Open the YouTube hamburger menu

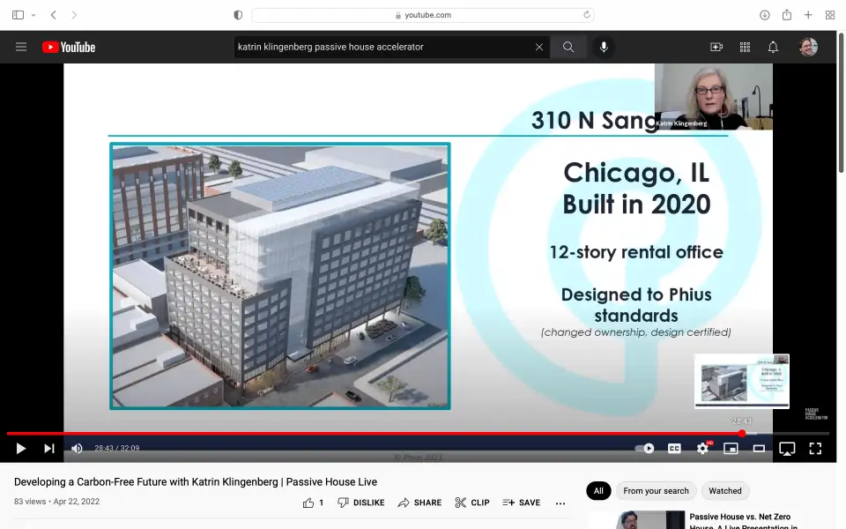[x=21, y=47]
